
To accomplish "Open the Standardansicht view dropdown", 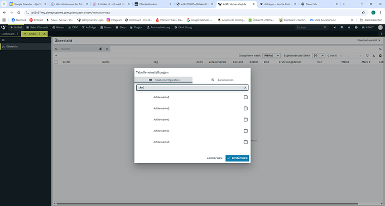I will click(369, 41).
